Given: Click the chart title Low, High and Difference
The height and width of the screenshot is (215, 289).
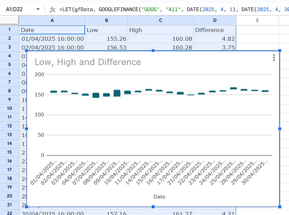Looking at the screenshot, I should [x=88, y=62].
